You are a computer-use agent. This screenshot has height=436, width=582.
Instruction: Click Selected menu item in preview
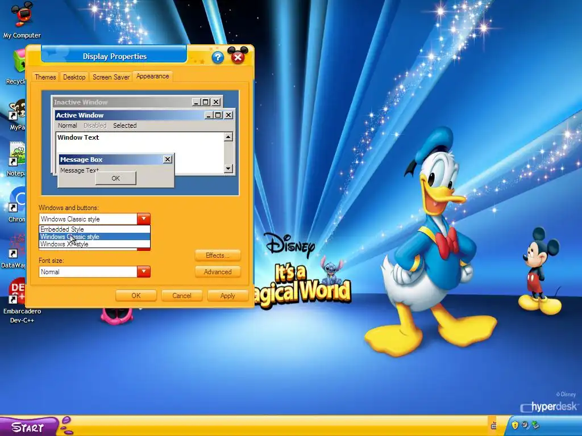124,125
